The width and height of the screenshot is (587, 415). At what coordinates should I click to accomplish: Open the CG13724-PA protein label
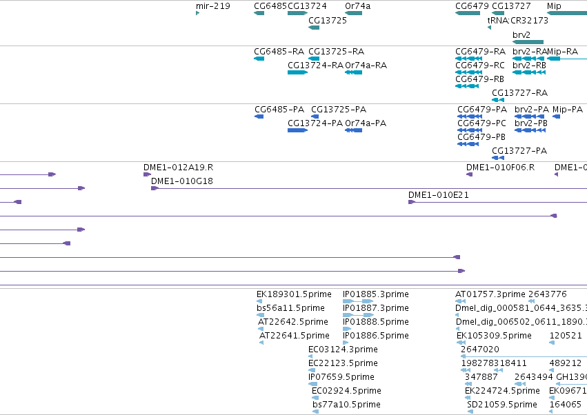click(315, 123)
